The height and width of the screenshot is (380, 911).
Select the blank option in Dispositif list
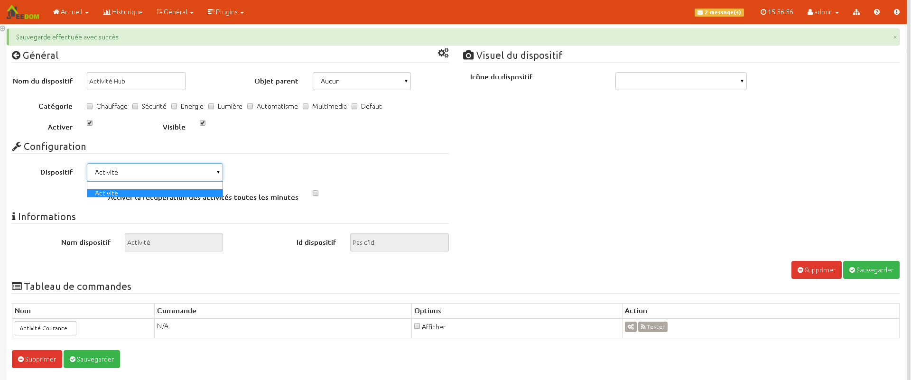155,186
